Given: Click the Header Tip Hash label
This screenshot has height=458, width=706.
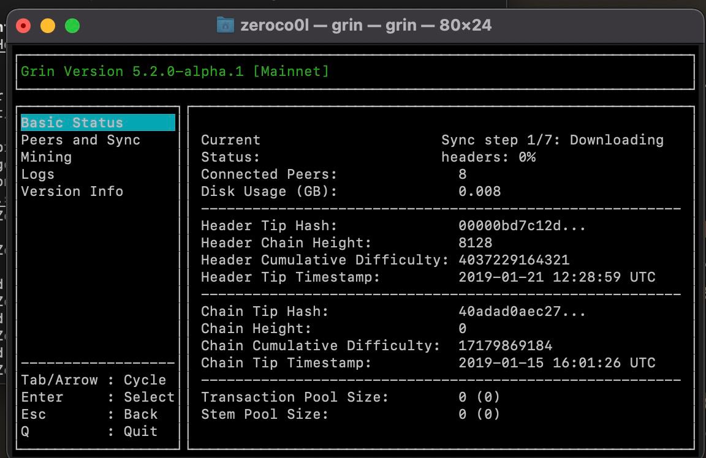Looking at the screenshot, I should (269, 225).
